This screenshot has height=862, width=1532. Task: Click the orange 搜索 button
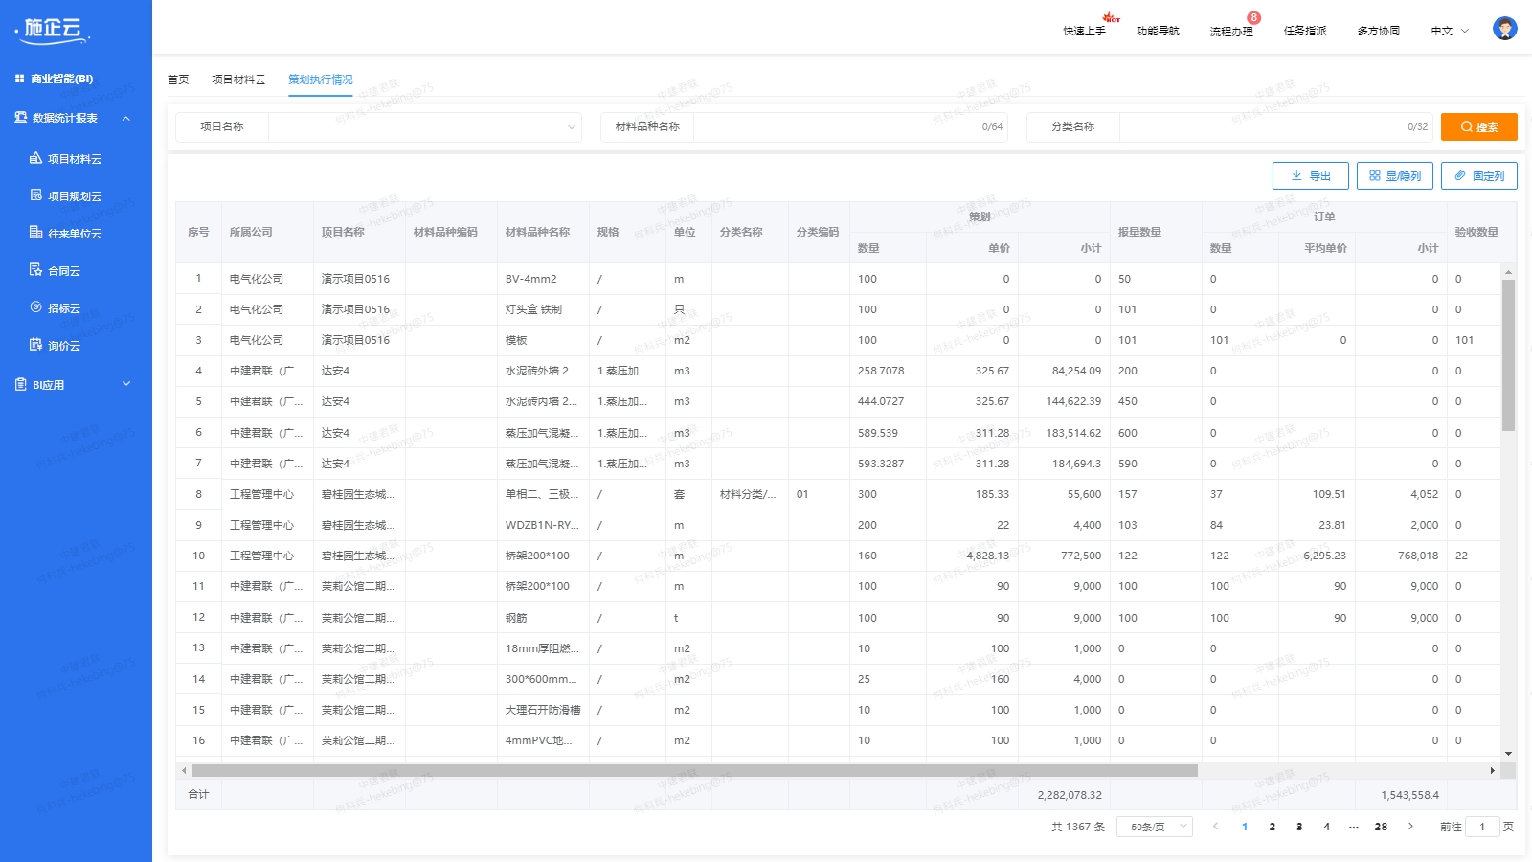click(x=1478, y=126)
